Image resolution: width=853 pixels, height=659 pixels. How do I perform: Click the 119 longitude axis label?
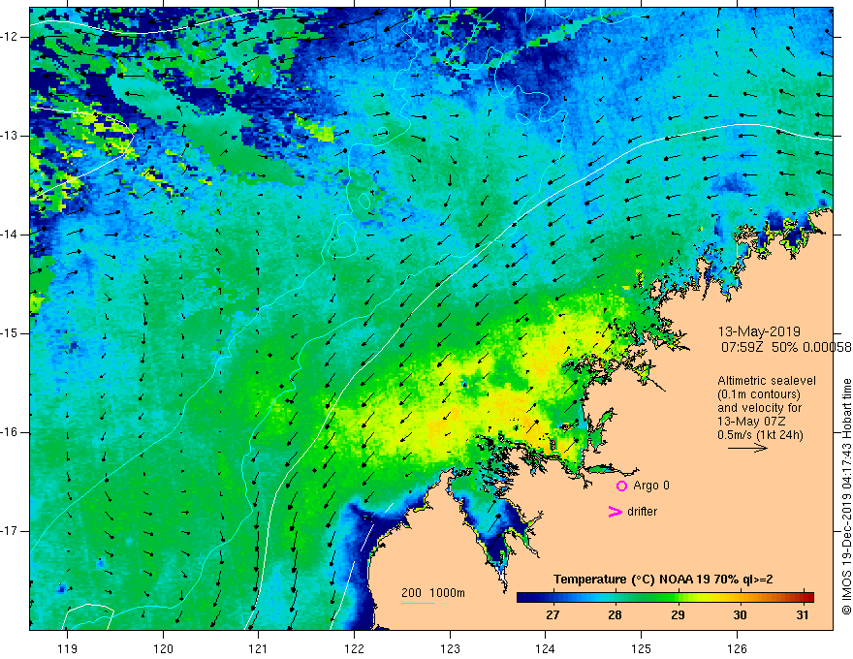67,648
